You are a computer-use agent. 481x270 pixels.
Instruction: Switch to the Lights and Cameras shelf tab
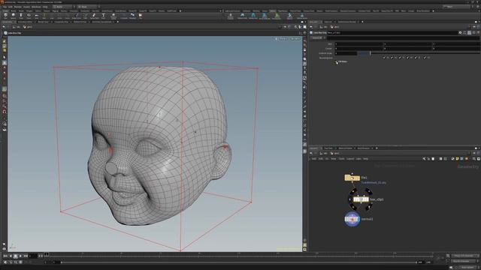pyautogui.click(x=233, y=11)
